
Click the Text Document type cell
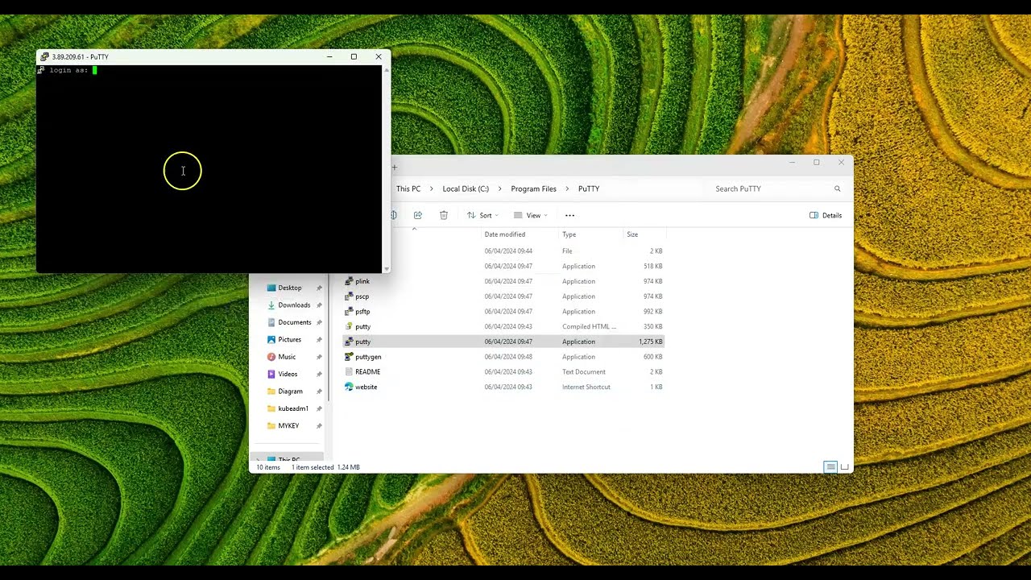point(583,372)
